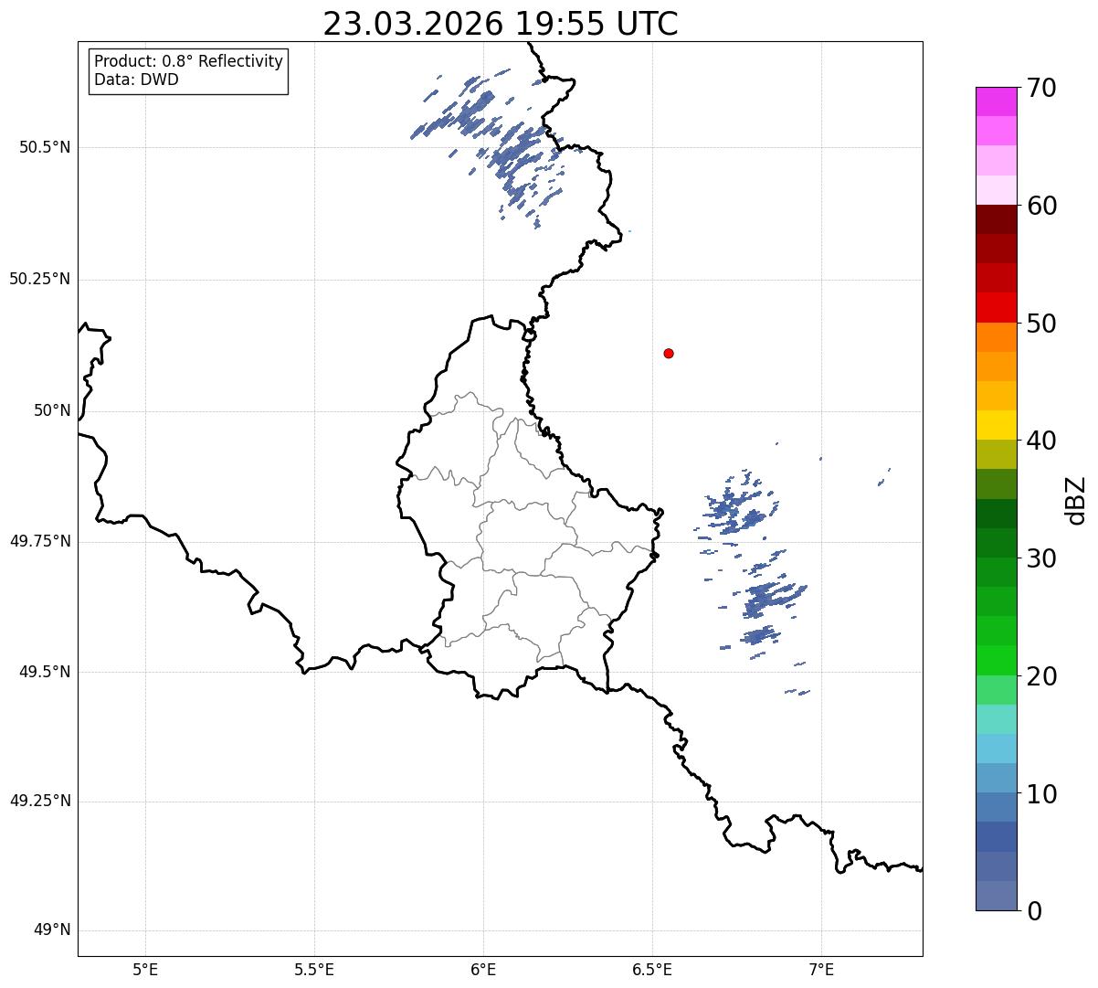
Task: Click the red station marker dot
Action: coord(669,353)
